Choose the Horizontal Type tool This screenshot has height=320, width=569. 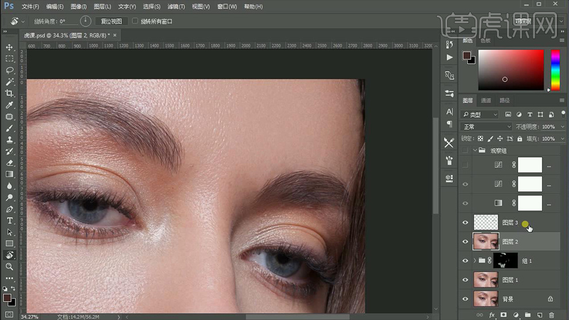pyautogui.click(x=9, y=221)
